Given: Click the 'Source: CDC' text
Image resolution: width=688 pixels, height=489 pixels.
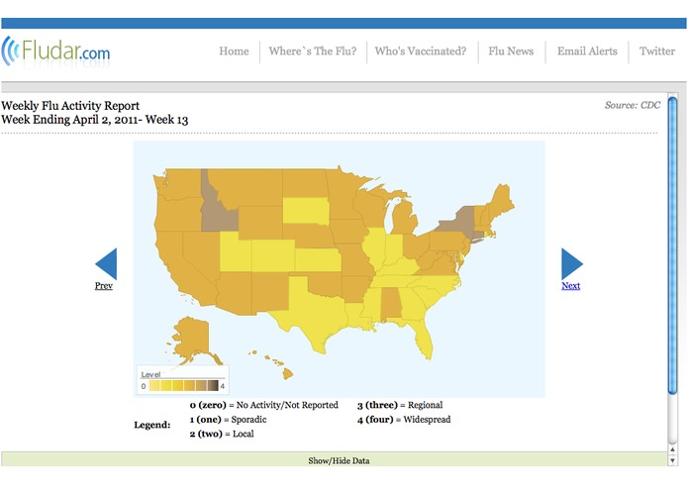Looking at the screenshot, I should pyautogui.click(x=633, y=105).
